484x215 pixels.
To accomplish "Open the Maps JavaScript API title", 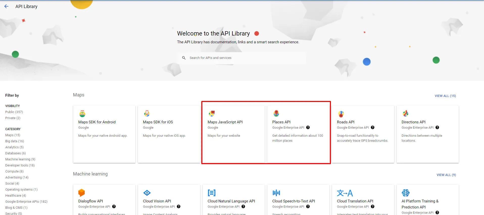I will point(225,122).
